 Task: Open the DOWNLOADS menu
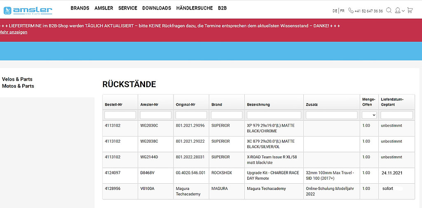pos(157,8)
